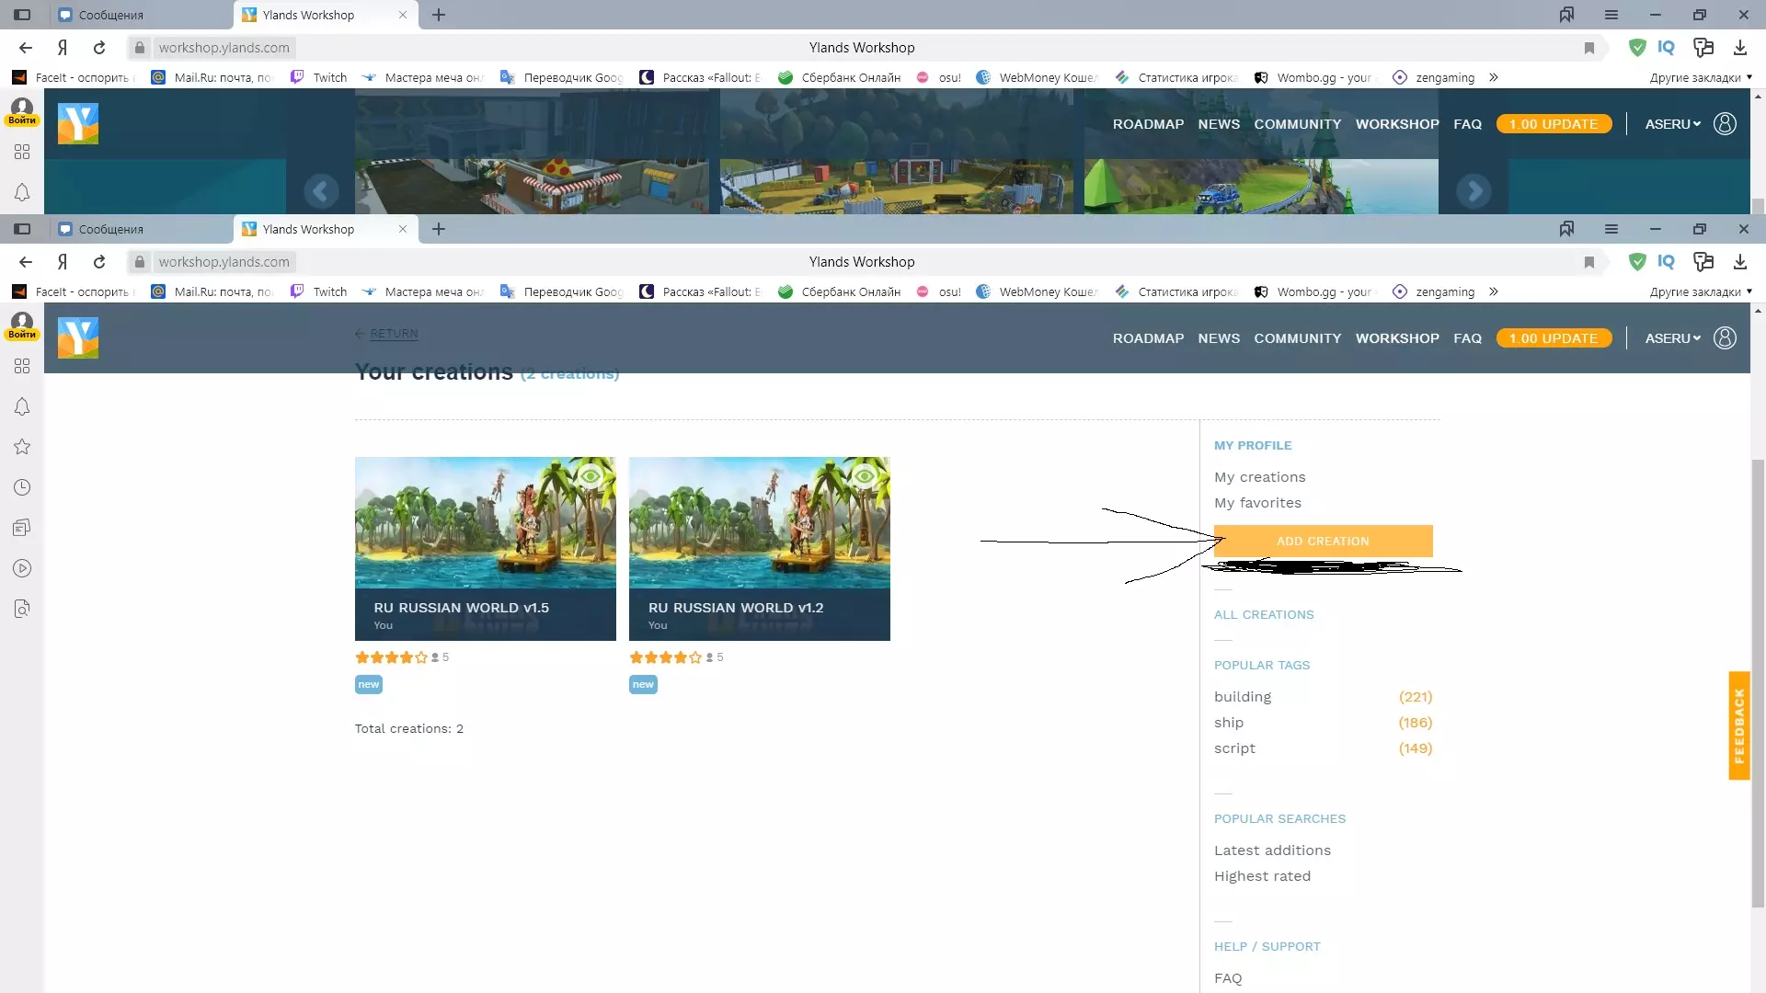Open user profile avatar icon next to ASERU
1766x993 pixels.
point(1725,338)
